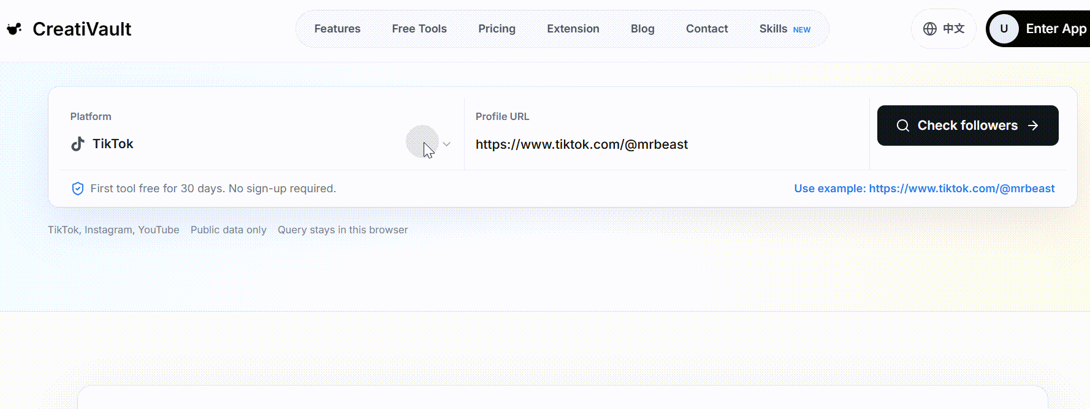1090x409 pixels.
Task: Open the Skills NEW nav item
Action: pos(785,29)
